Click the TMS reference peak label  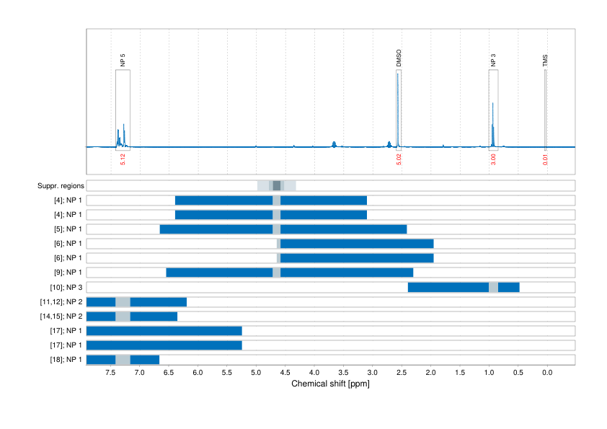(x=546, y=61)
